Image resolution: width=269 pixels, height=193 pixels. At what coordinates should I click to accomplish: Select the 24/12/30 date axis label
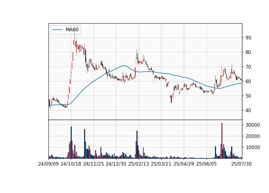pyautogui.click(x=116, y=164)
